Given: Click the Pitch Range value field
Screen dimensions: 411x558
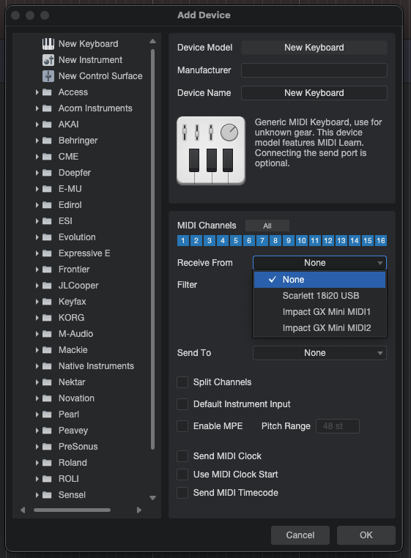Looking at the screenshot, I should click(338, 426).
